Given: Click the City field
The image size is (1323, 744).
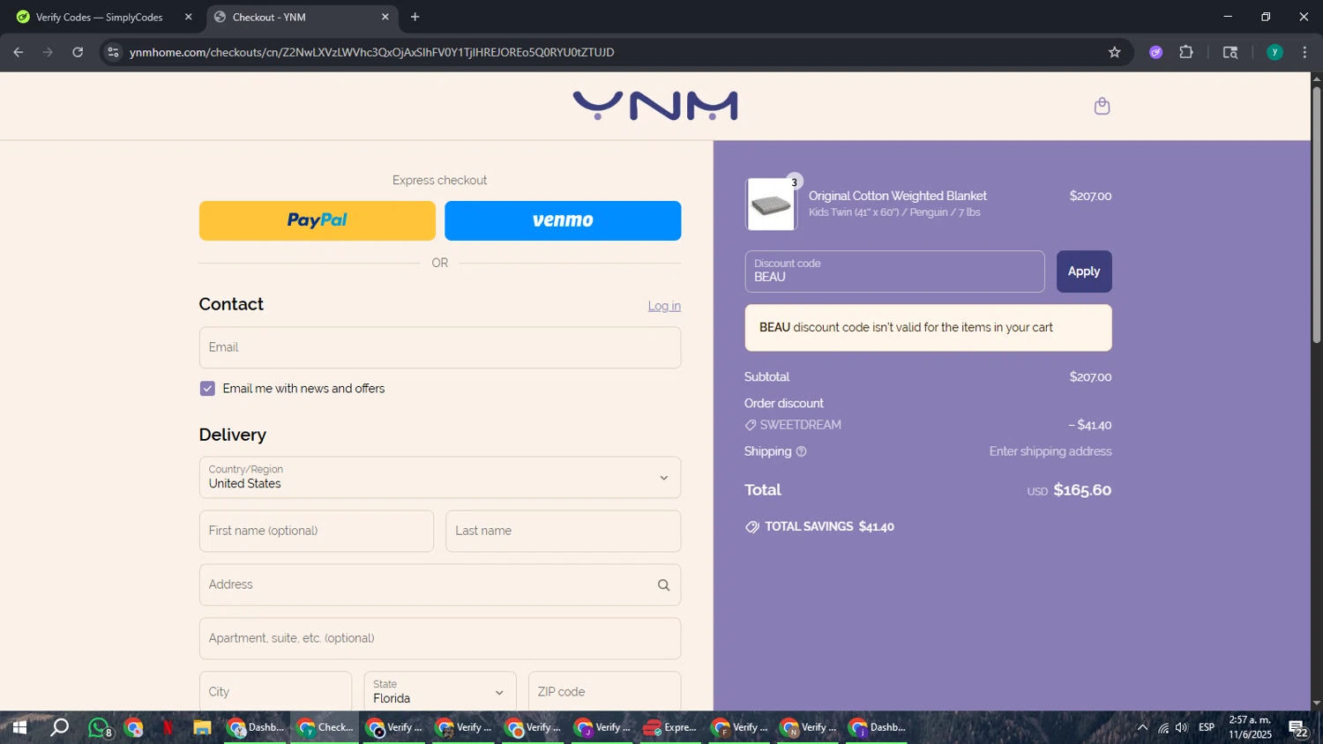Looking at the screenshot, I should pyautogui.click(x=275, y=692).
